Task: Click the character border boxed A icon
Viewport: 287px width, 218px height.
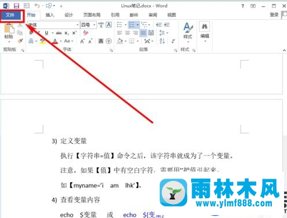Action: click(109, 25)
